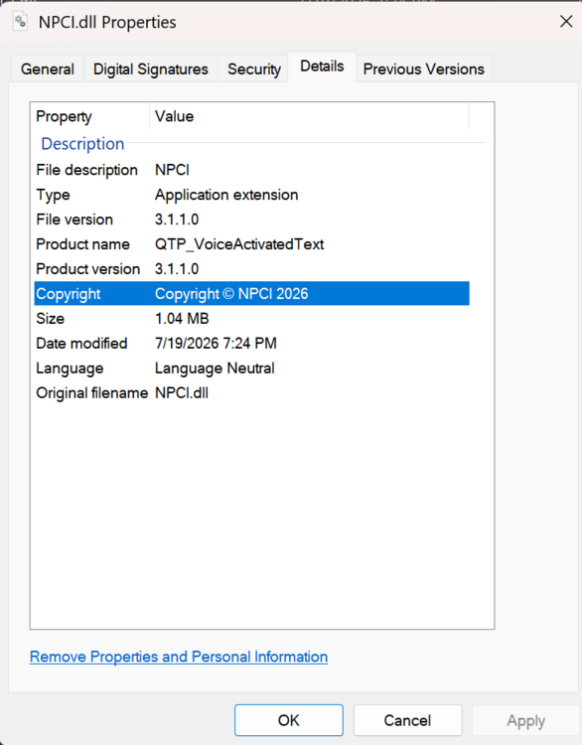Viewport: 582px width, 745px height.
Task: Click the 1.04 MB size value
Action: [182, 318]
